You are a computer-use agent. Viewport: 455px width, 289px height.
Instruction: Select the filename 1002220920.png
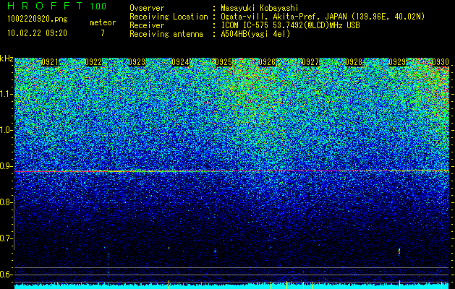coord(38,20)
